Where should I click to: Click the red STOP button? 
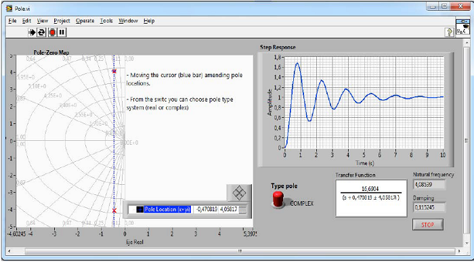pyautogui.click(x=428, y=225)
